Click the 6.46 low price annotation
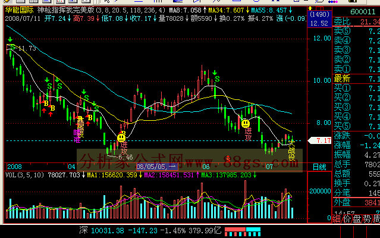 pos(126,157)
